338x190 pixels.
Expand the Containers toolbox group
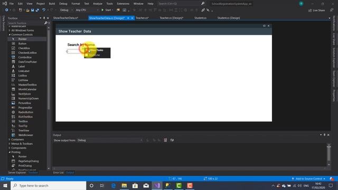point(10,139)
